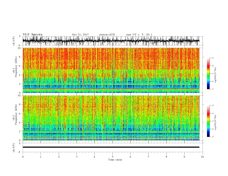
Task: Click the ch.1 color bar '-5' label
Action: tap(212, 74)
